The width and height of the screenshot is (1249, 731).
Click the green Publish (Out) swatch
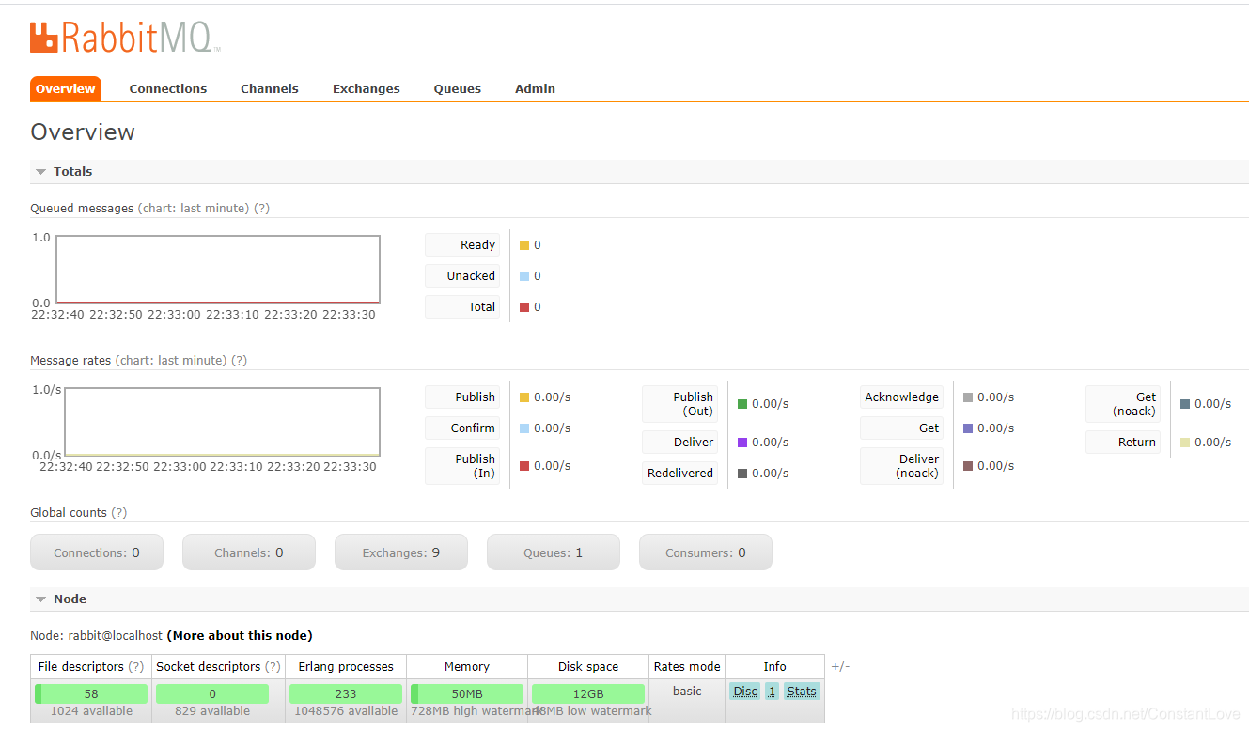[742, 404]
